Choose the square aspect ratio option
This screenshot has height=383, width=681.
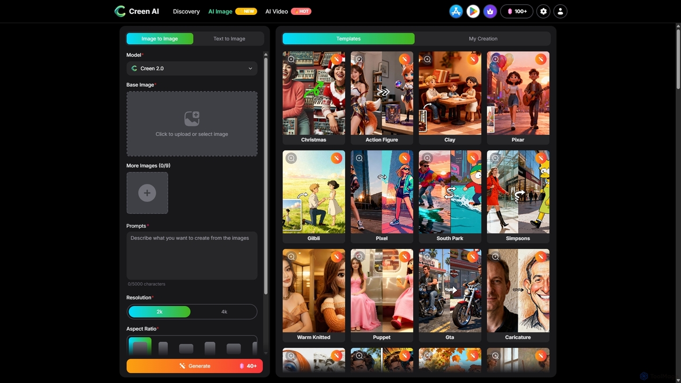pyautogui.click(x=140, y=347)
